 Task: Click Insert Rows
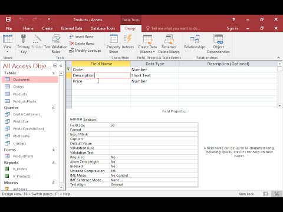coord(81,37)
